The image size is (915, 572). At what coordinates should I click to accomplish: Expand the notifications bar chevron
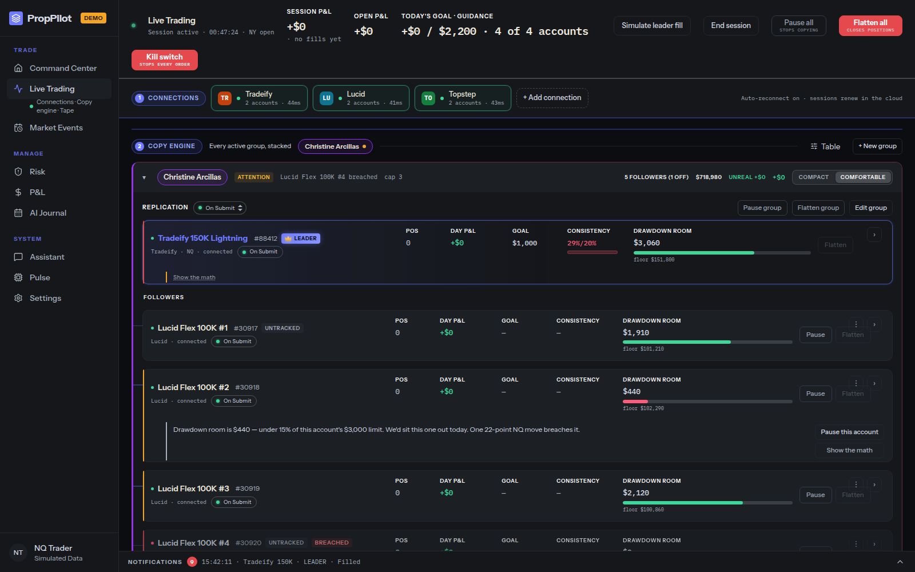(x=900, y=562)
